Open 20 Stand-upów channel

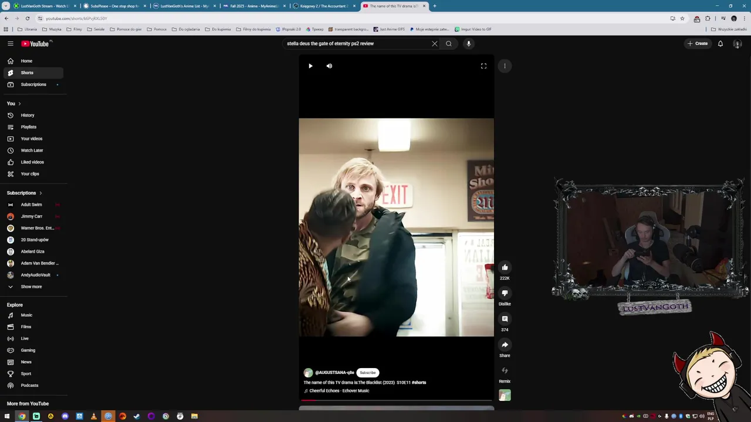33,240
